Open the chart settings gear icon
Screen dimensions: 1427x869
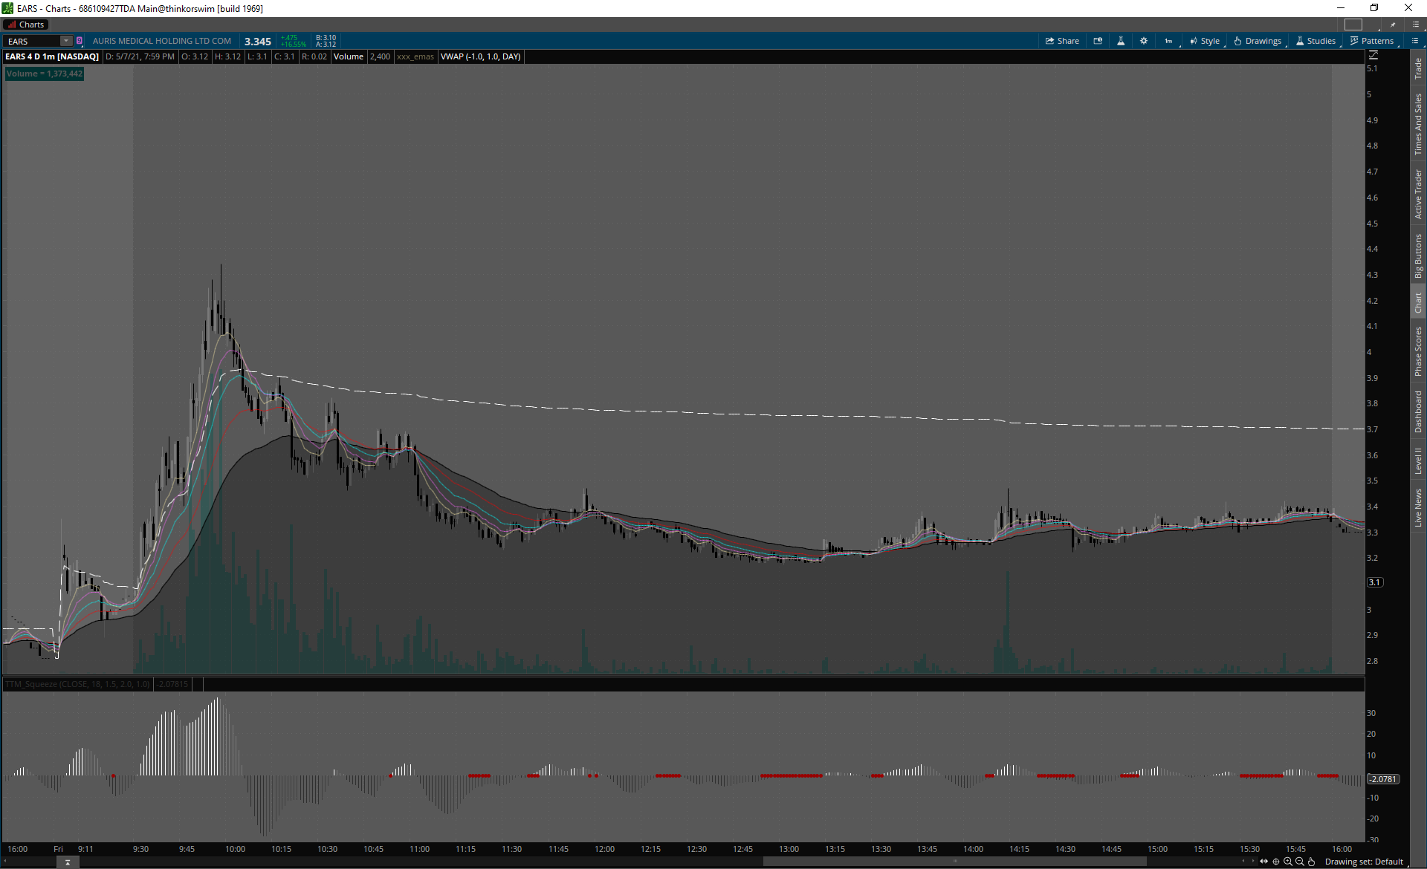[1144, 41]
